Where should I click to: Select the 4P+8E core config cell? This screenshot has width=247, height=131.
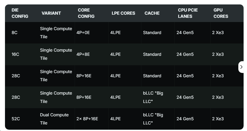click(83, 54)
